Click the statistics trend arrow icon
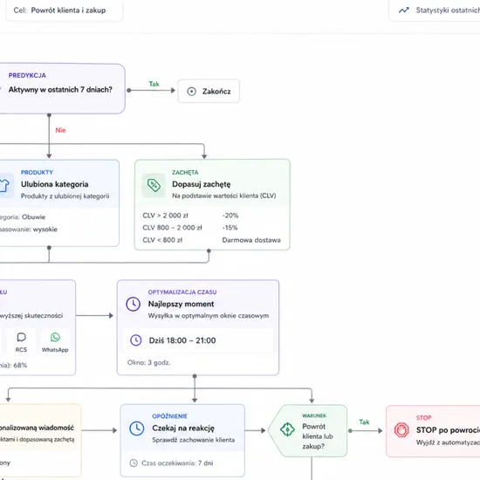The width and height of the screenshot is (480, 480). click(x=404, y=10)
